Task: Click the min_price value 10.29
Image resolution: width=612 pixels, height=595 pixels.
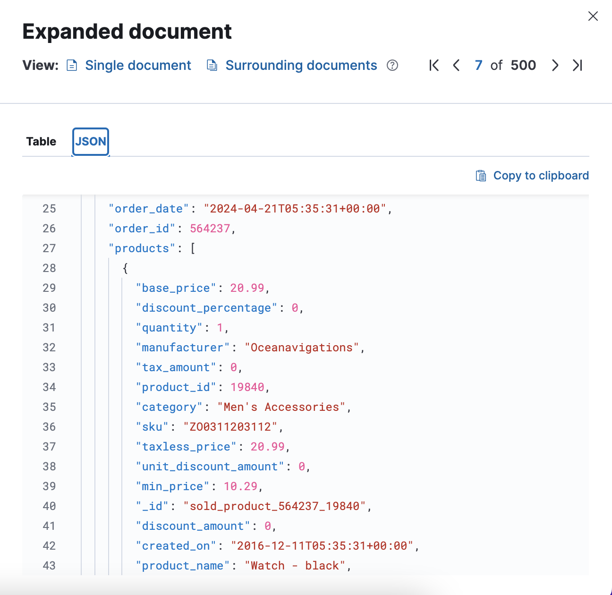Action: (240, 486)
